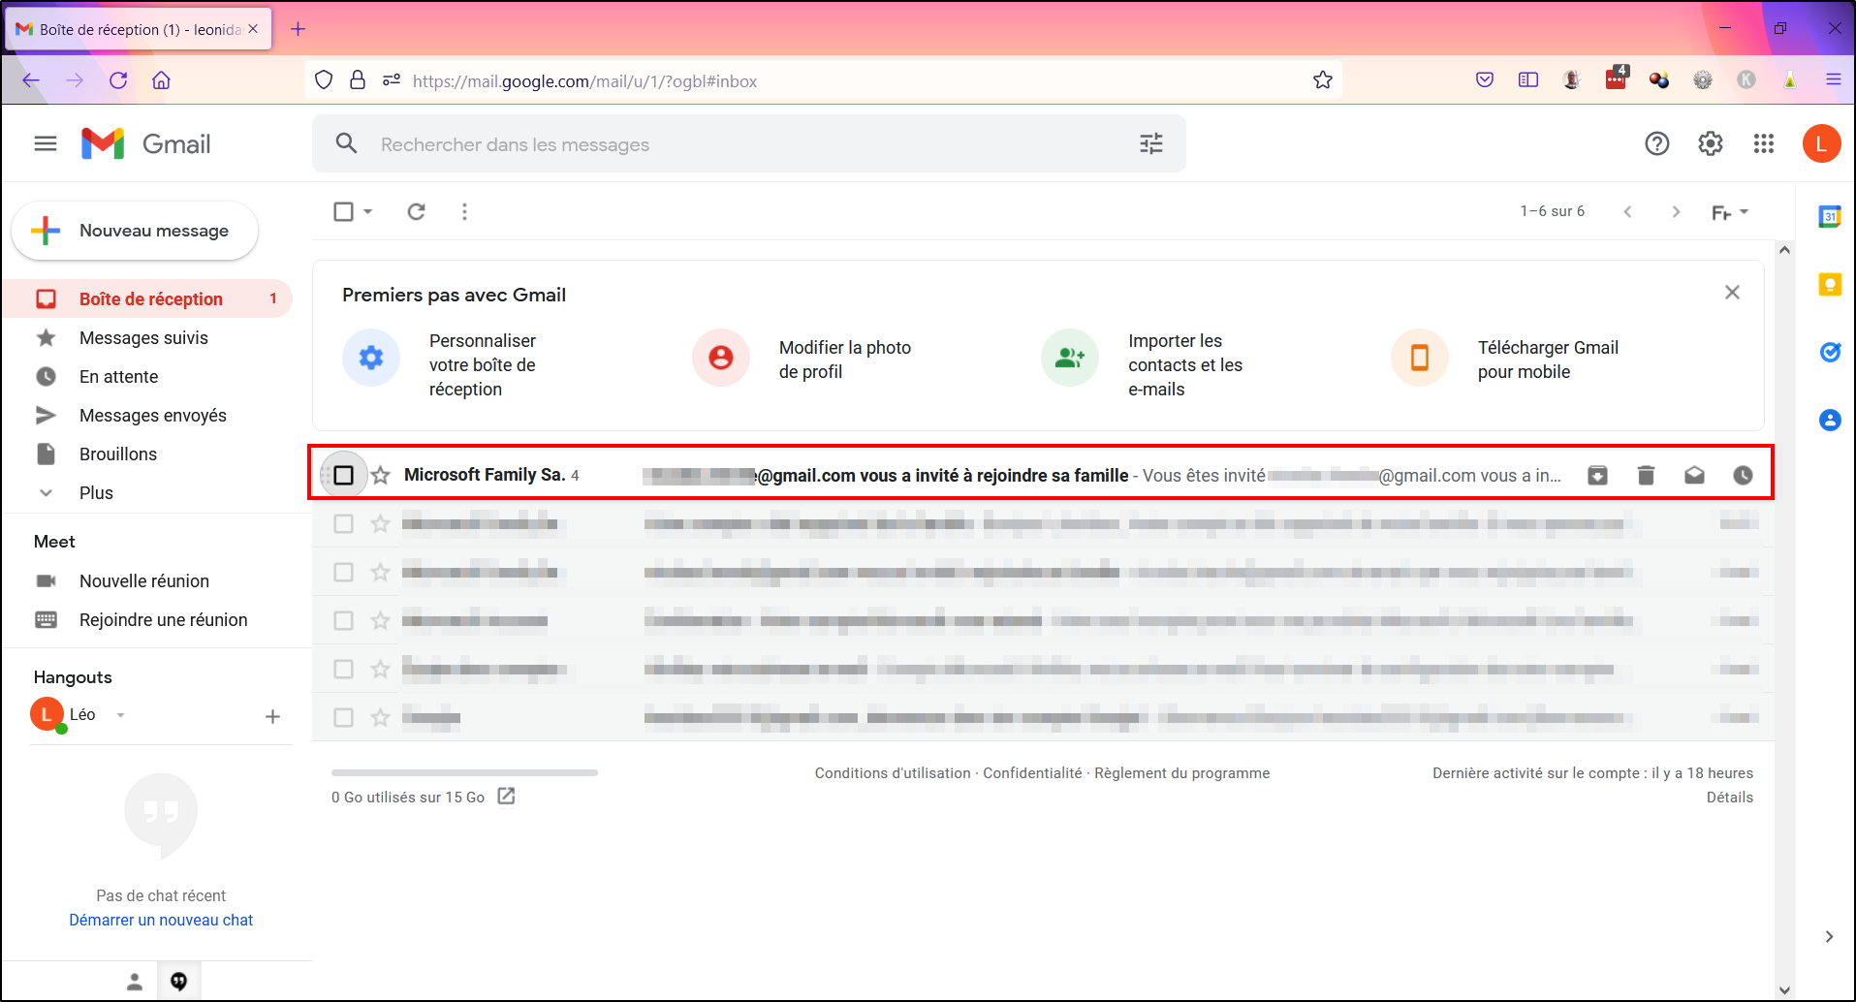This screenshot has height=1002, width=1856.
Task: Refresh the inbox message list
Action: coord(416,211)
